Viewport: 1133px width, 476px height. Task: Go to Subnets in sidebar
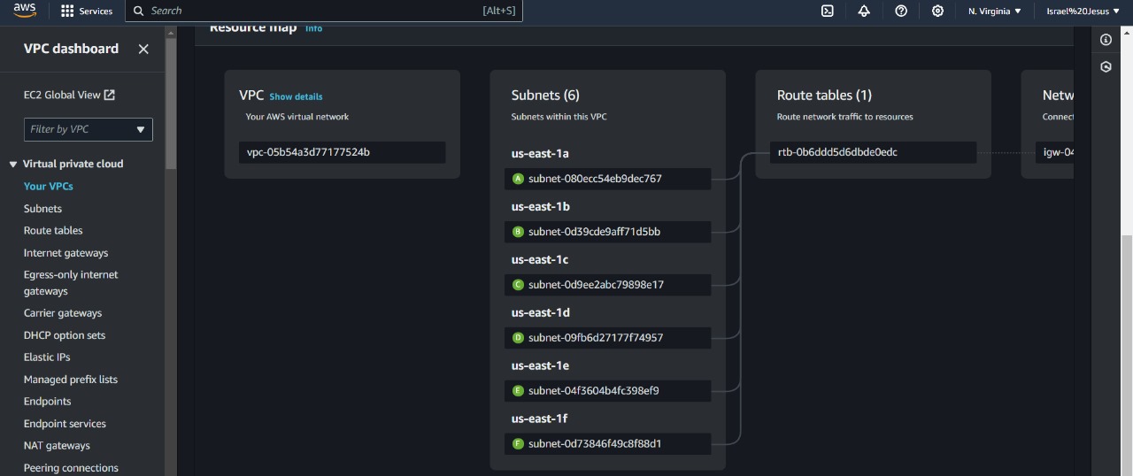pos(42,208)
